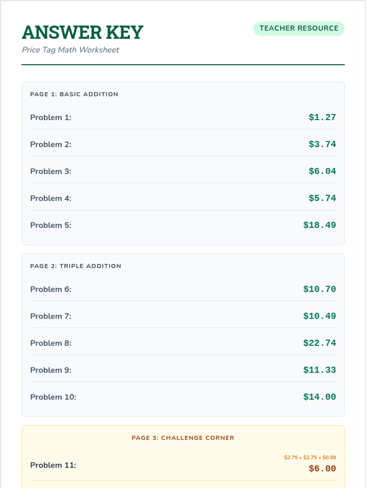
Task: Click the $3.74 answer for Problem 2
Action: 322,144
